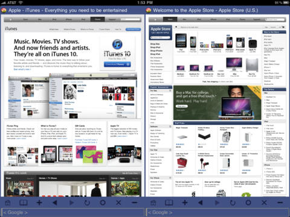Tap the minus icon in the left pane toolbar
The height and width of the screenshot is (217, 290).
click(x=135, y=203)
